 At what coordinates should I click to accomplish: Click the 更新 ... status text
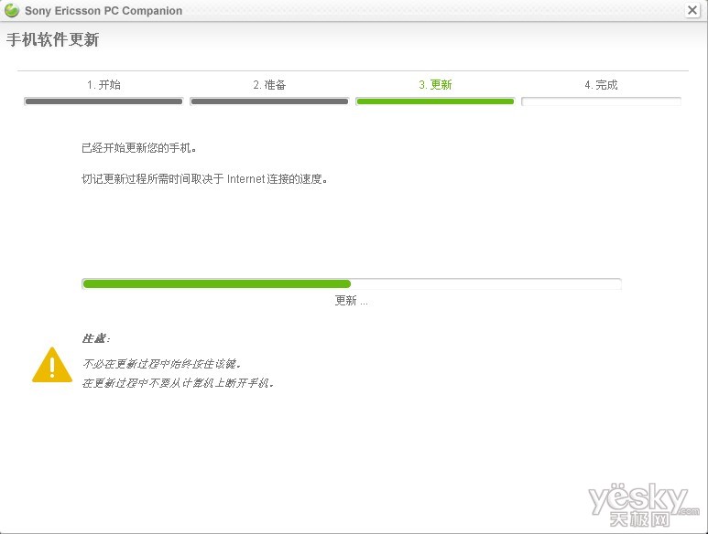352,301
